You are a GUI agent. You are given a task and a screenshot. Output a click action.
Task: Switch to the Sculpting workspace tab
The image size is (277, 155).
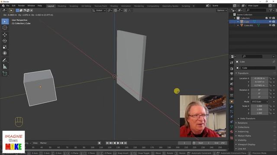click(74, 6)
